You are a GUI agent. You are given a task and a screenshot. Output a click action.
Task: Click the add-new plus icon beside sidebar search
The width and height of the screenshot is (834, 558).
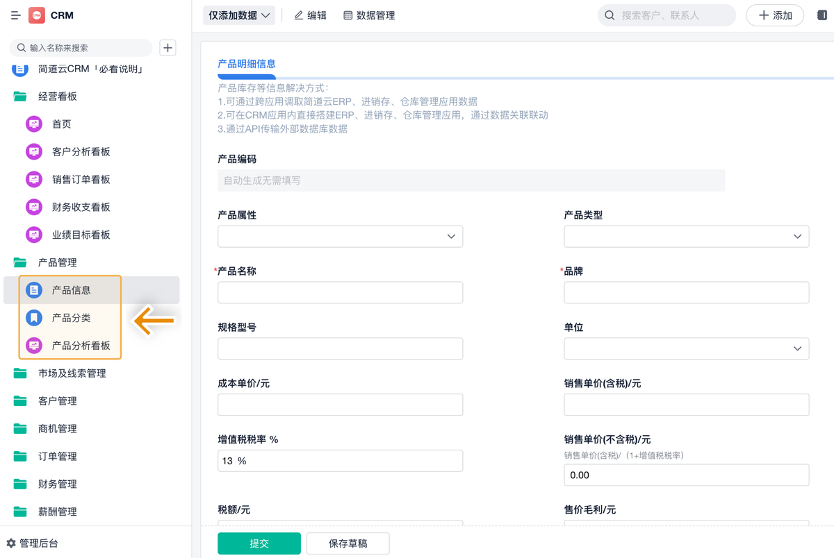coord(167,48)
